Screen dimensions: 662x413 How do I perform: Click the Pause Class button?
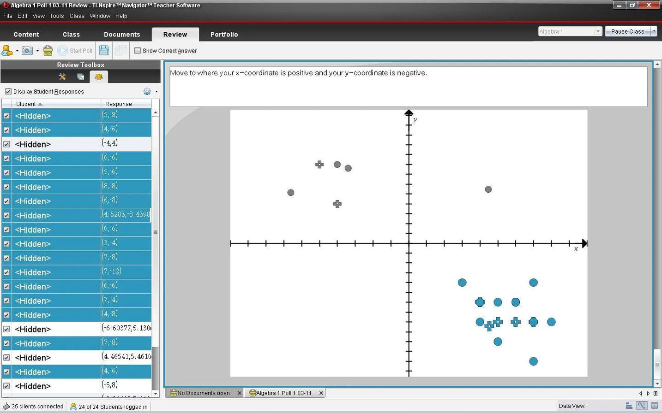(x=627, y=31)
